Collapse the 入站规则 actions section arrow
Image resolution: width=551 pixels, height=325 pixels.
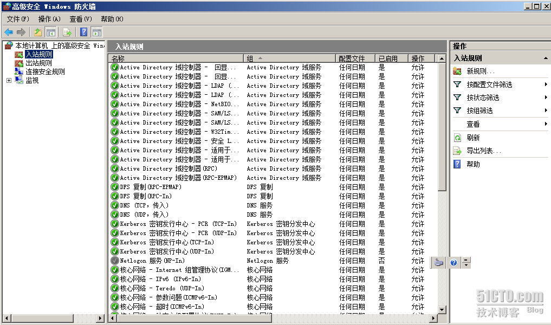tap(546, 58)
